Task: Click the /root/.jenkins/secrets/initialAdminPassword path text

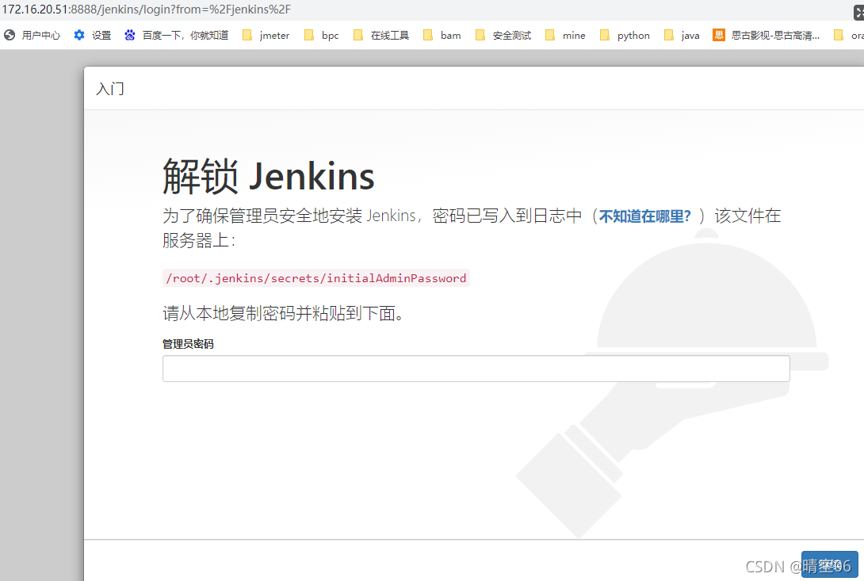Action: (316, 278)
